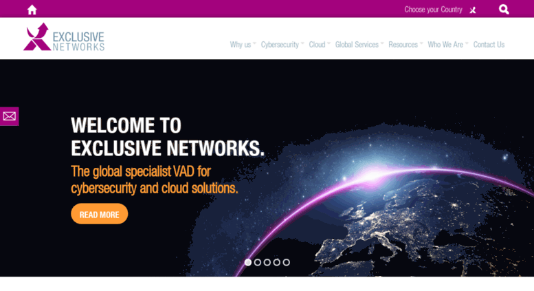This screenshot has width=534, height=291.
Task: Open the Choose your Country selector
Action: [433, 10]
